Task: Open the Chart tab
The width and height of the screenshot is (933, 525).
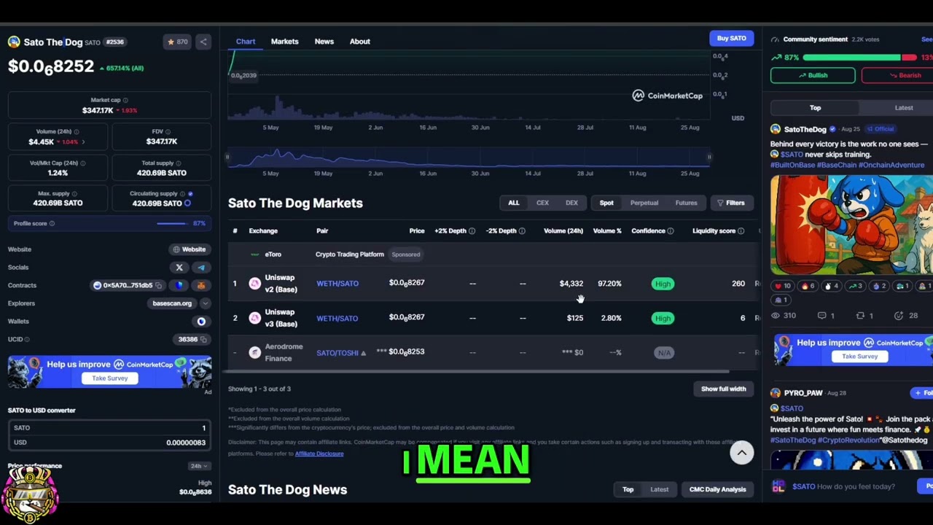Action: (x=246, y=42)
